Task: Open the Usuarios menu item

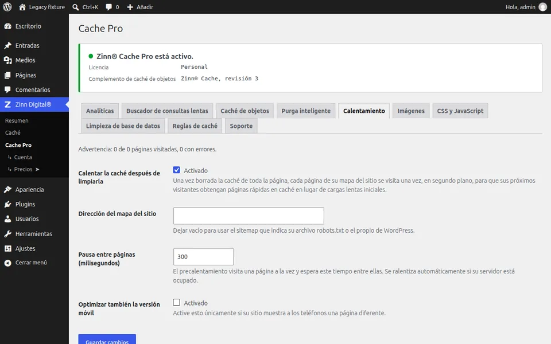Action: pyautogui.click(x=34, y=218)
